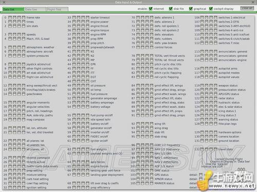
Task: Enable disk file output for MARKER status
Action: (x=142, y=183)
